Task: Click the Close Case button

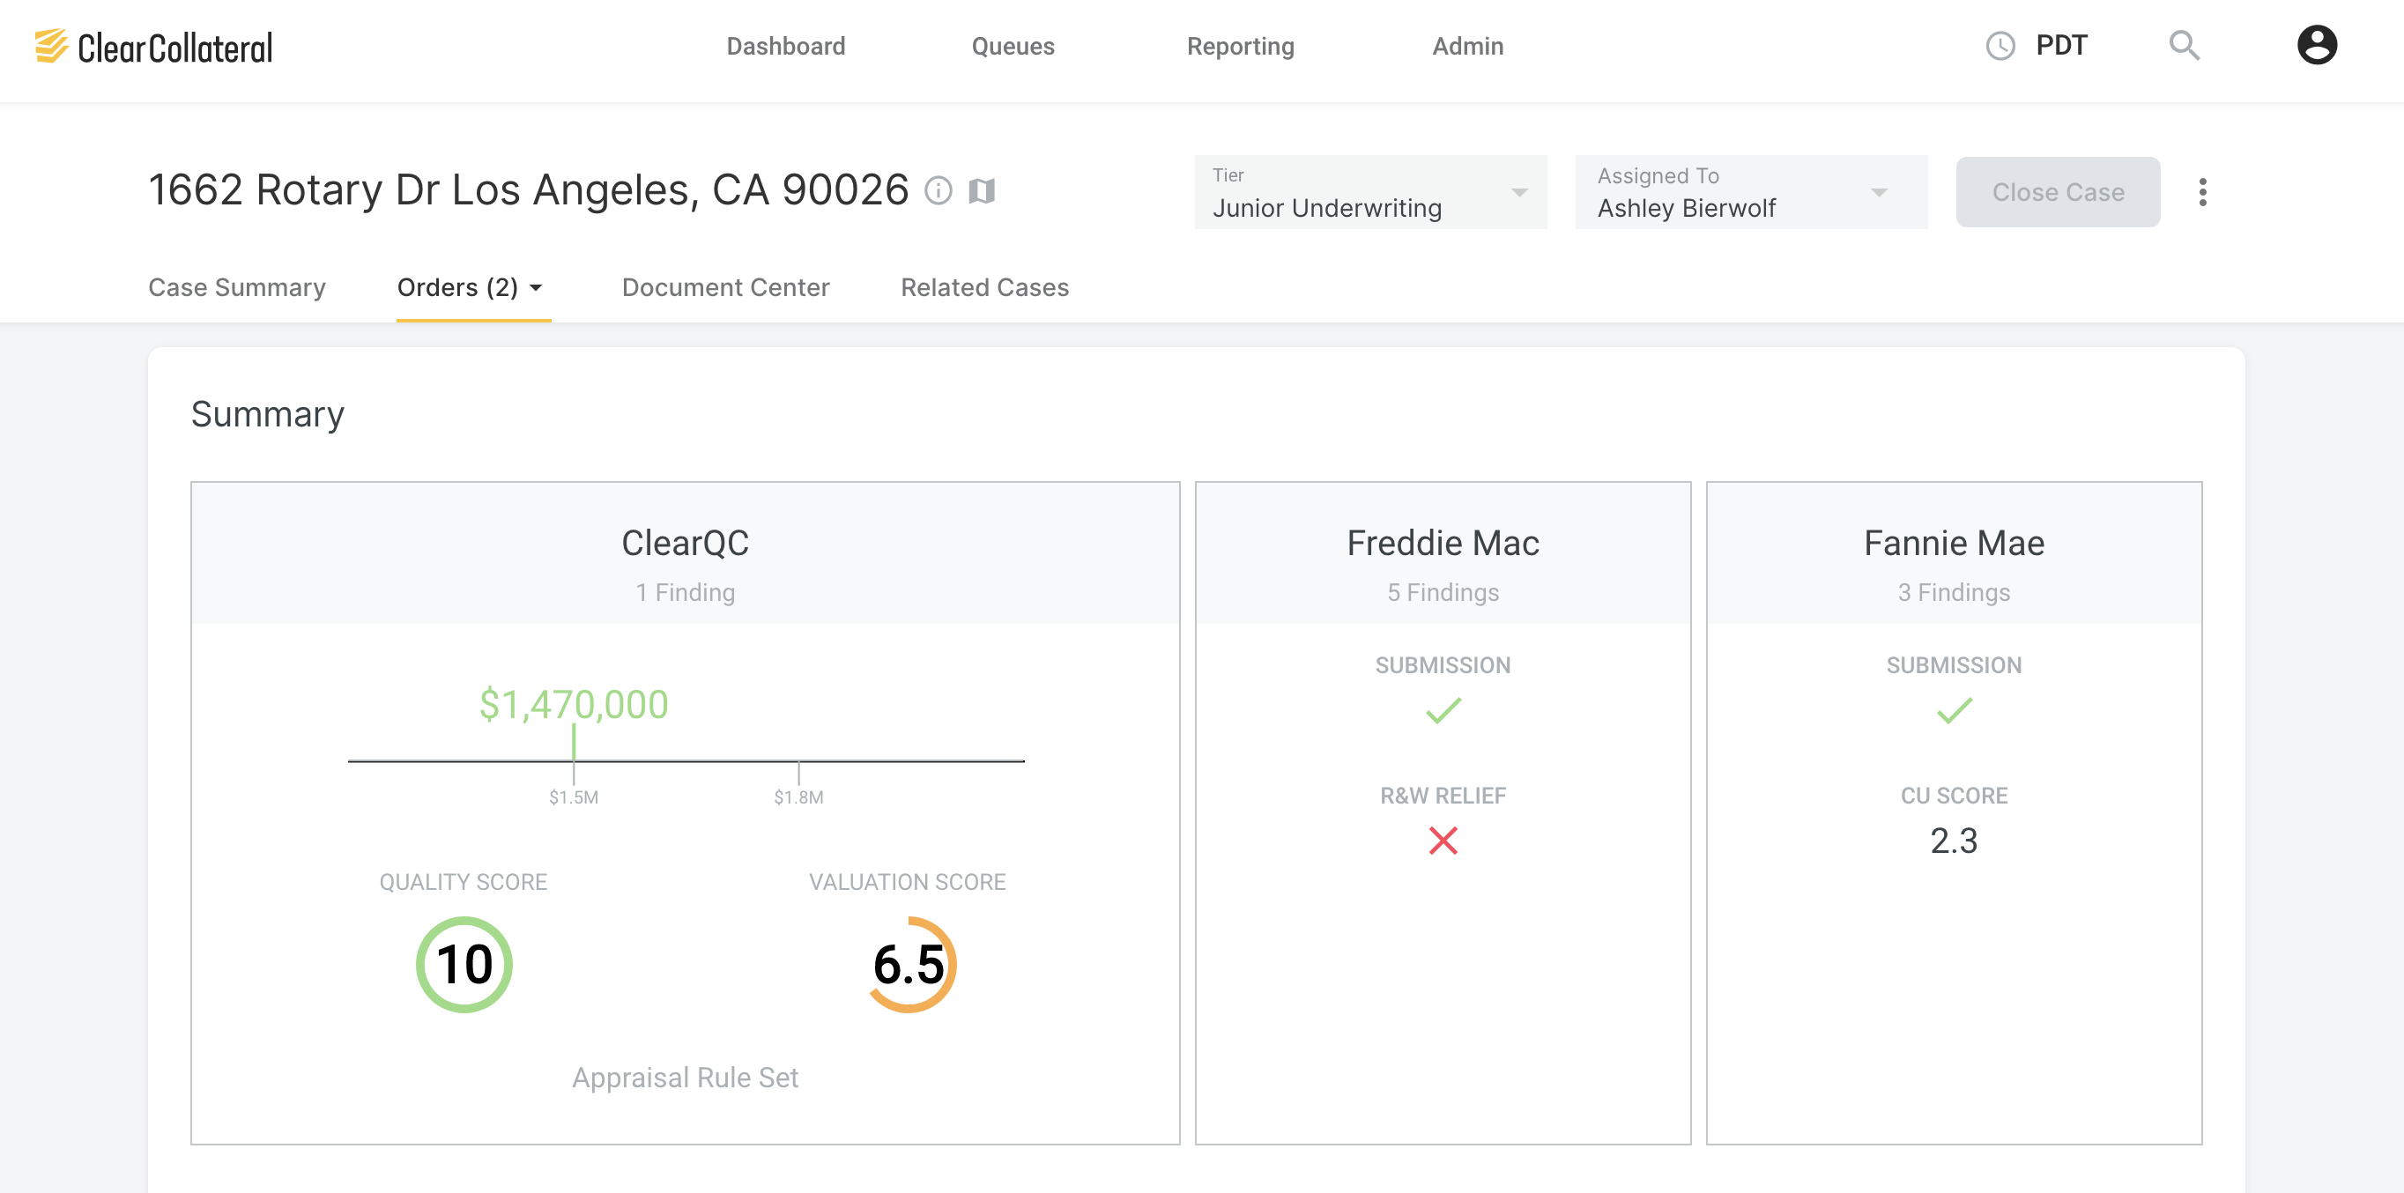Action: pyautogui.click(x=2058, y=192)
